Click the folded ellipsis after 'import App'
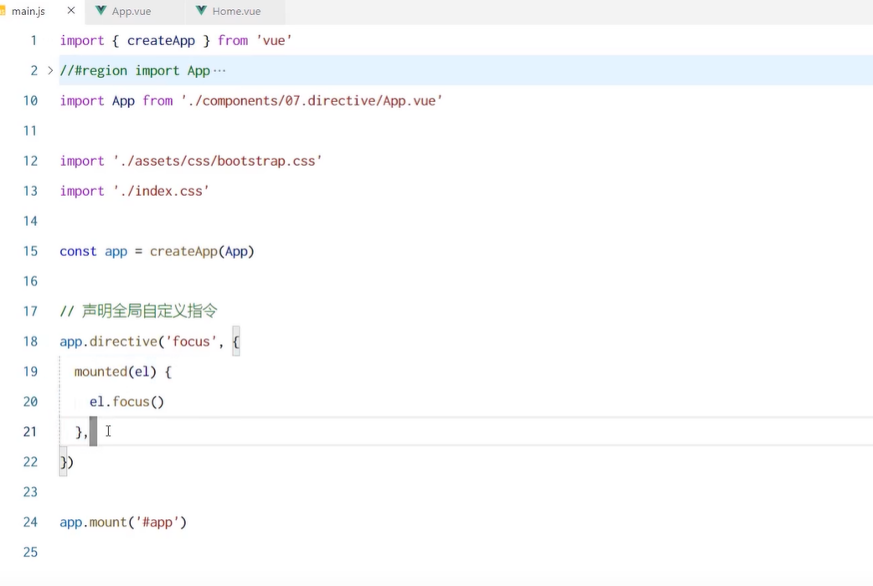Image resolution: width=873 pixels, height=586 pixels. coord(220,70)
